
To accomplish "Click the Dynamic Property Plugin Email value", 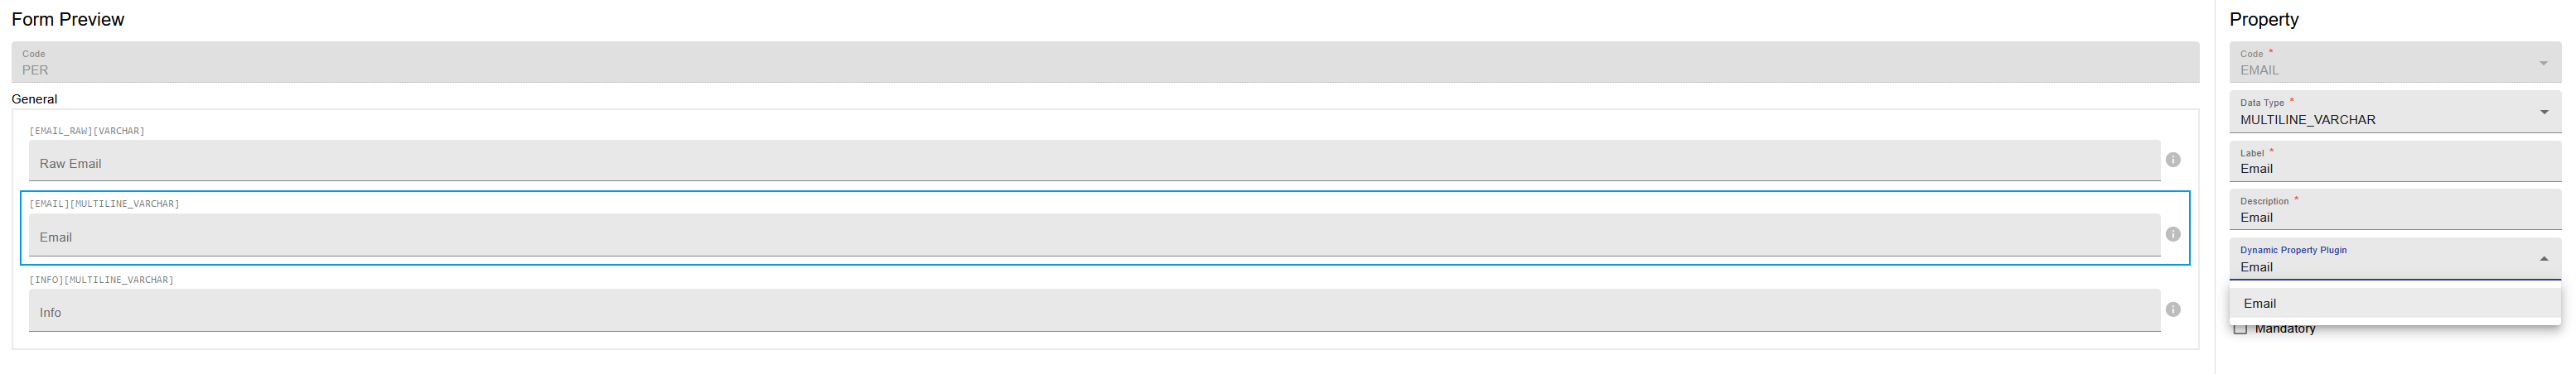I will point(2256,267).
